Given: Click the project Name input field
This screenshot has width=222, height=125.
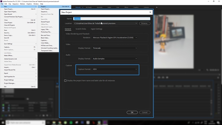Looking at the screenshot, I should [x=112, y=18].
